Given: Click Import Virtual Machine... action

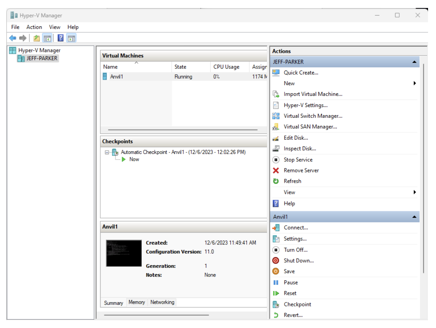Looking at the screenshot, I should 313,94.
